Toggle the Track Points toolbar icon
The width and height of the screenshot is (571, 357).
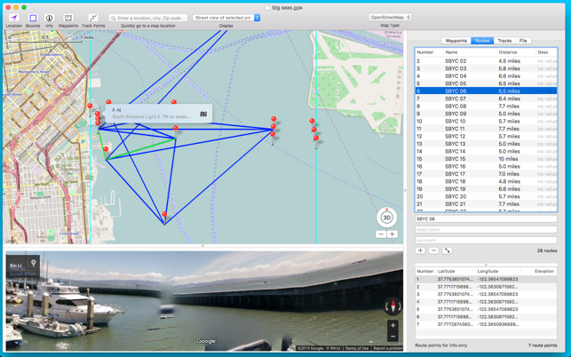93,18
